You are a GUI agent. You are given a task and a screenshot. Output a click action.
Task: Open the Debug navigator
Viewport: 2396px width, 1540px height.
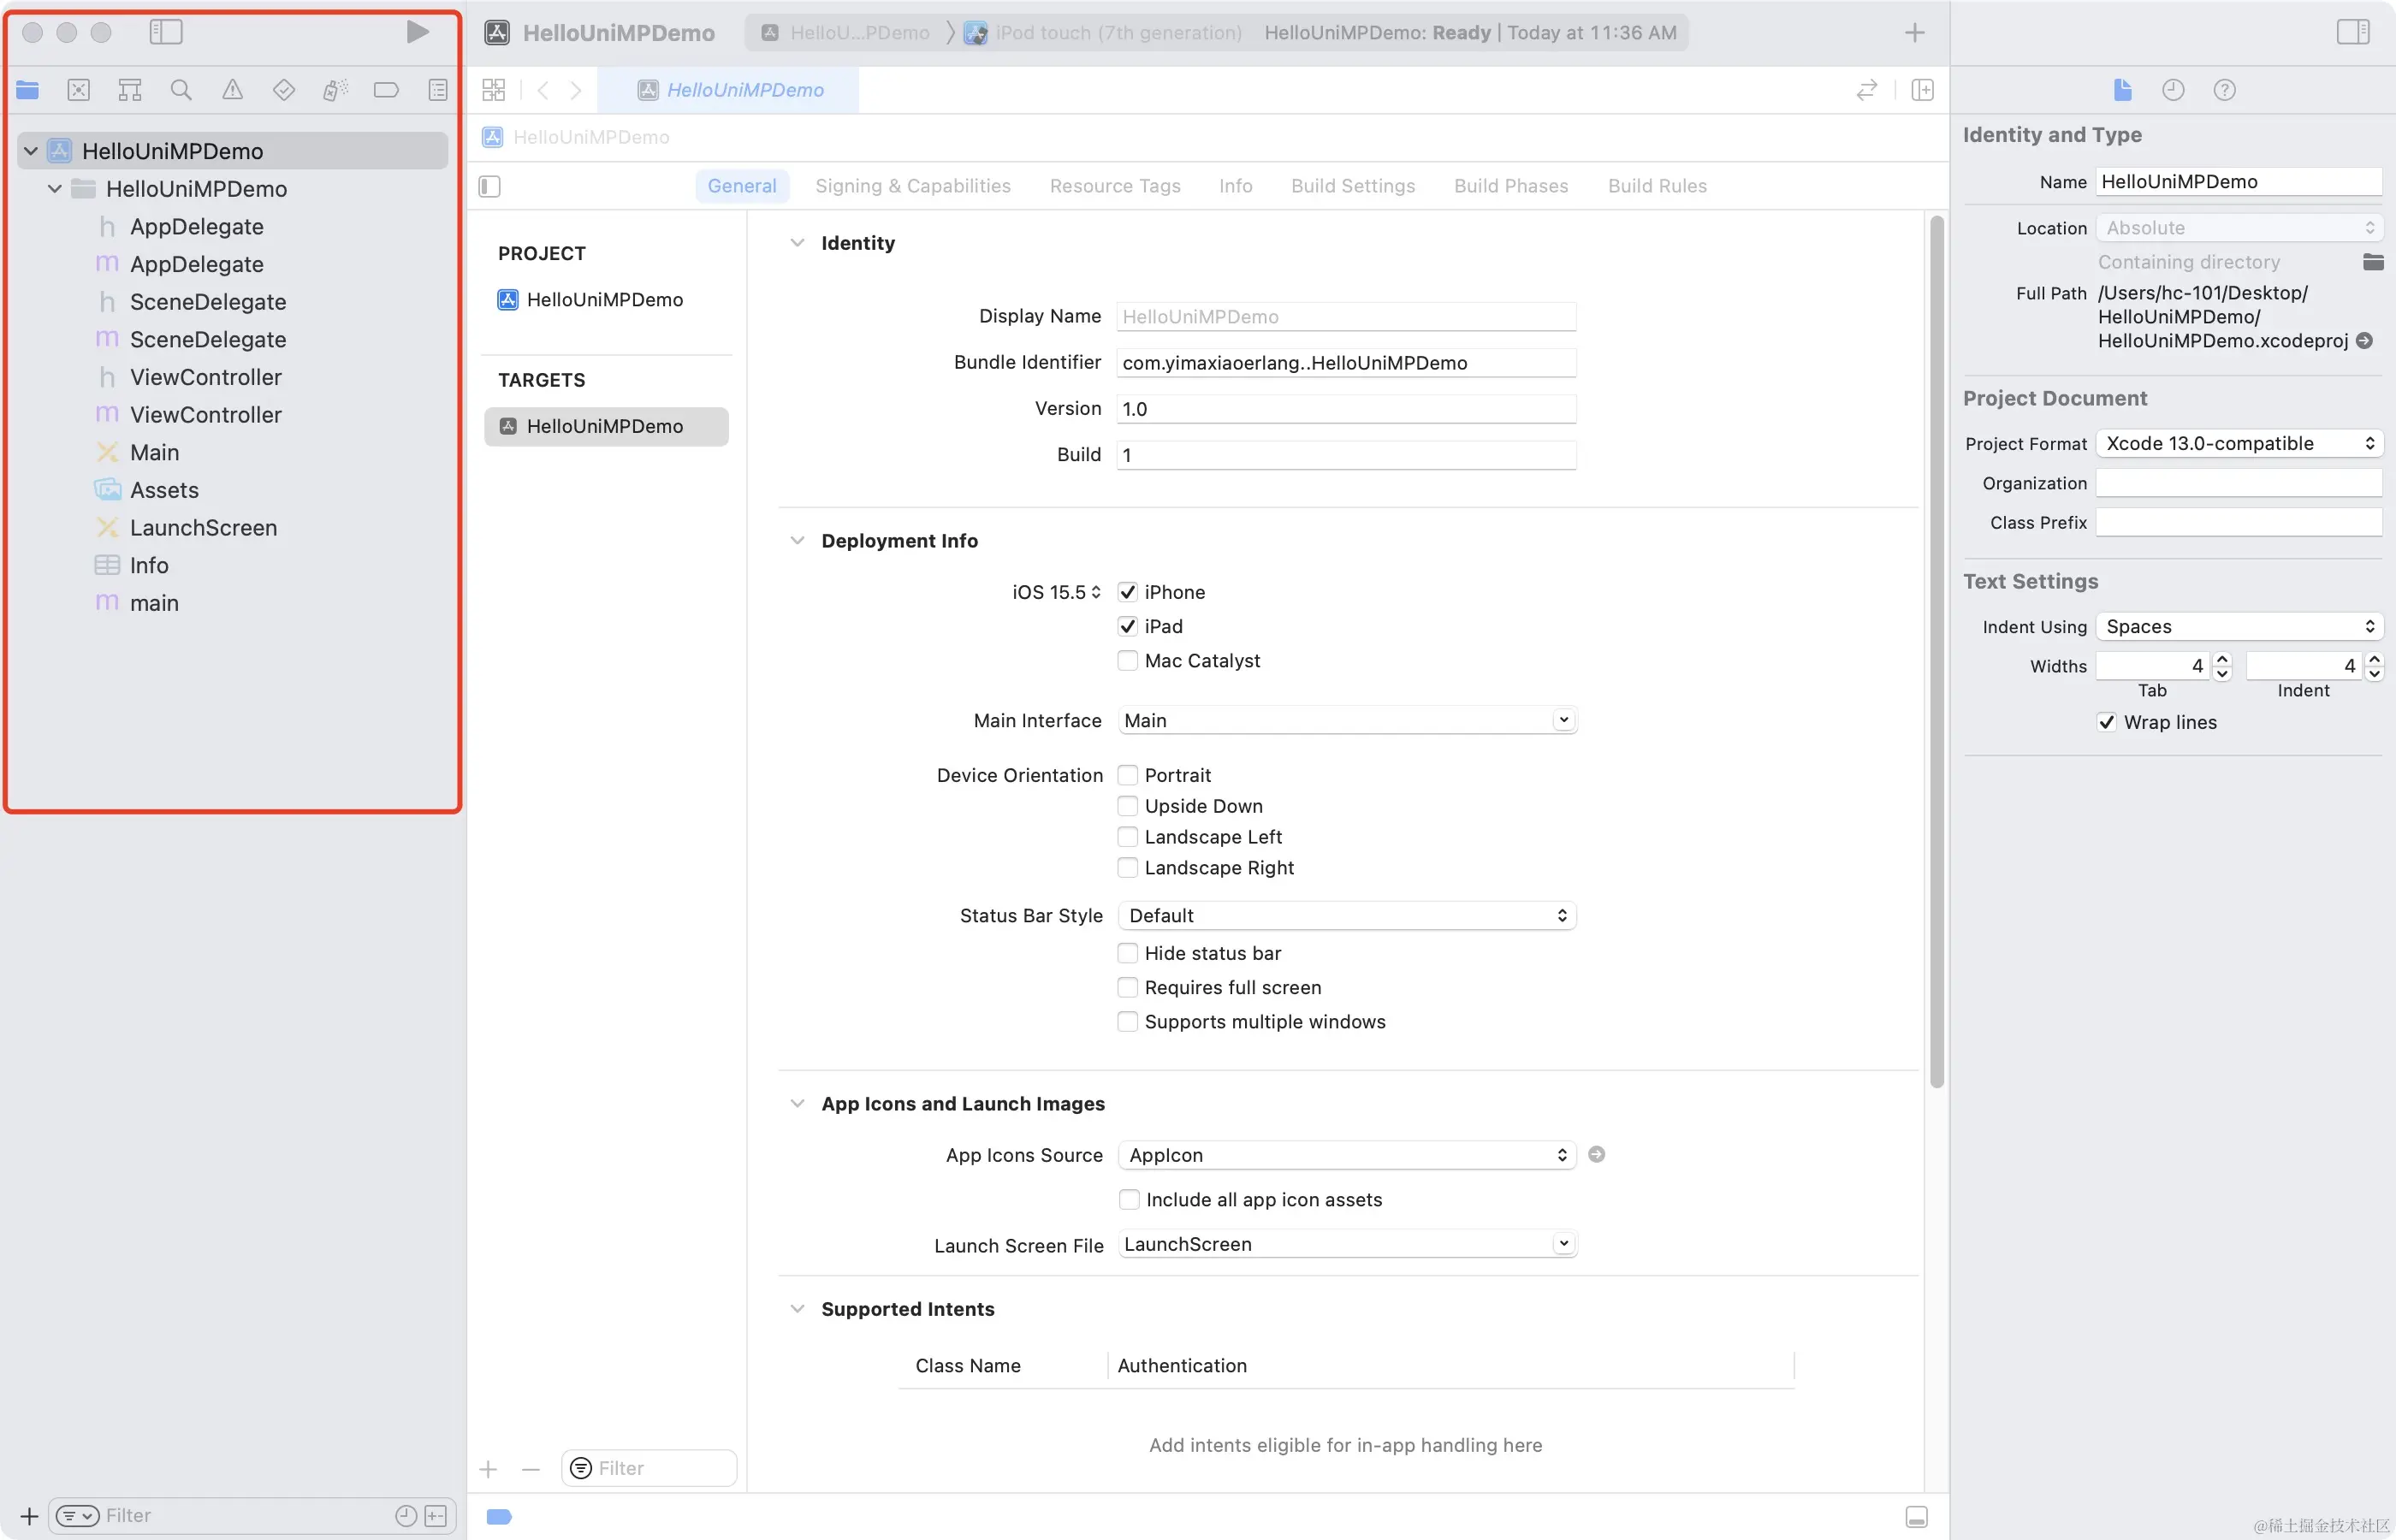click(336, 90)
